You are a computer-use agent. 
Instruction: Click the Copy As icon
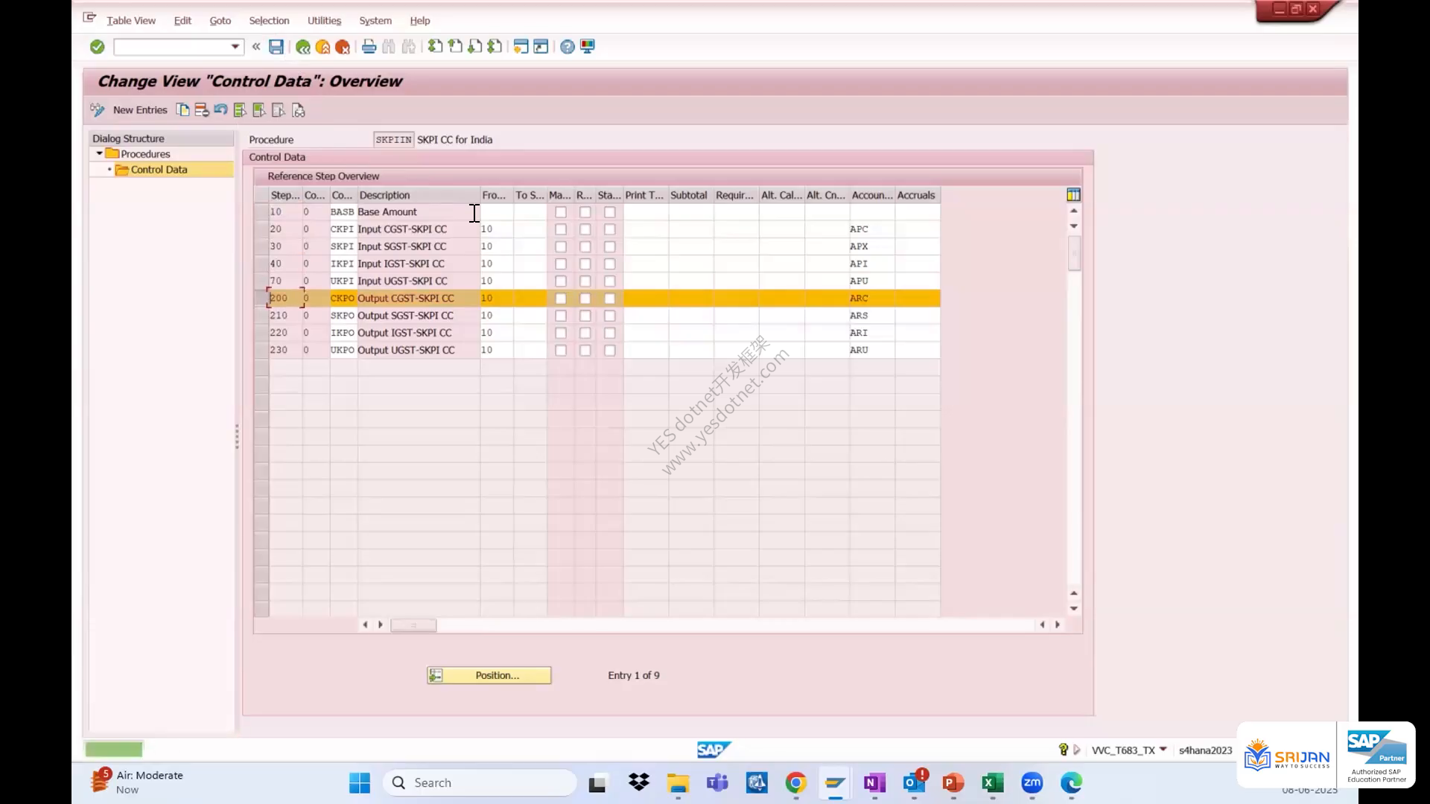pyautogui.click(x=182, y=110)
